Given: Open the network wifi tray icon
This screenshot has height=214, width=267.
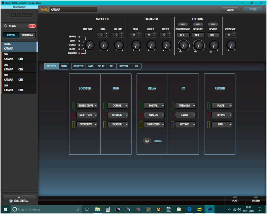Looking at the screenshot, I should click(x=235, y=209).
